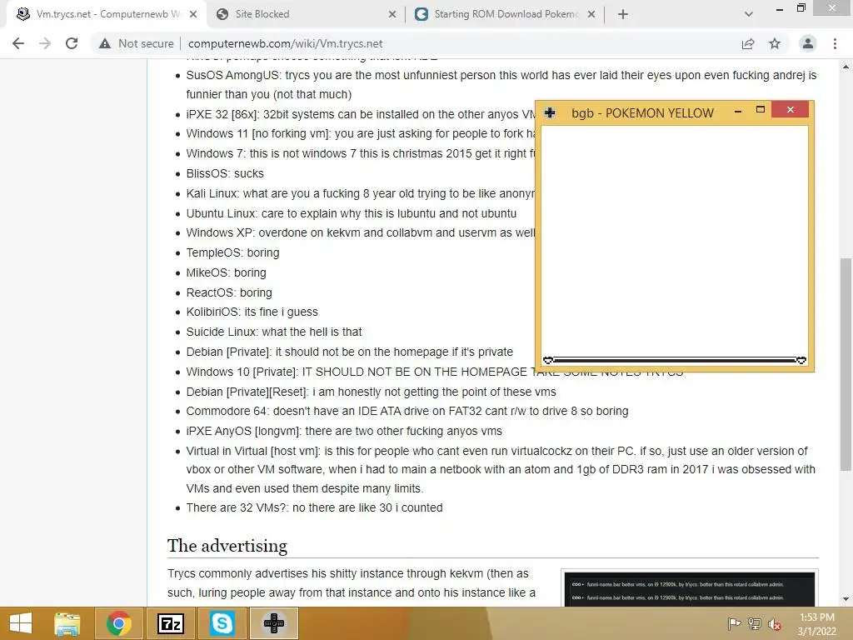Bookmark this page with the star
The width and height of the screenshot is (853, 640).
pyautogui.click(x=775, y=43)
